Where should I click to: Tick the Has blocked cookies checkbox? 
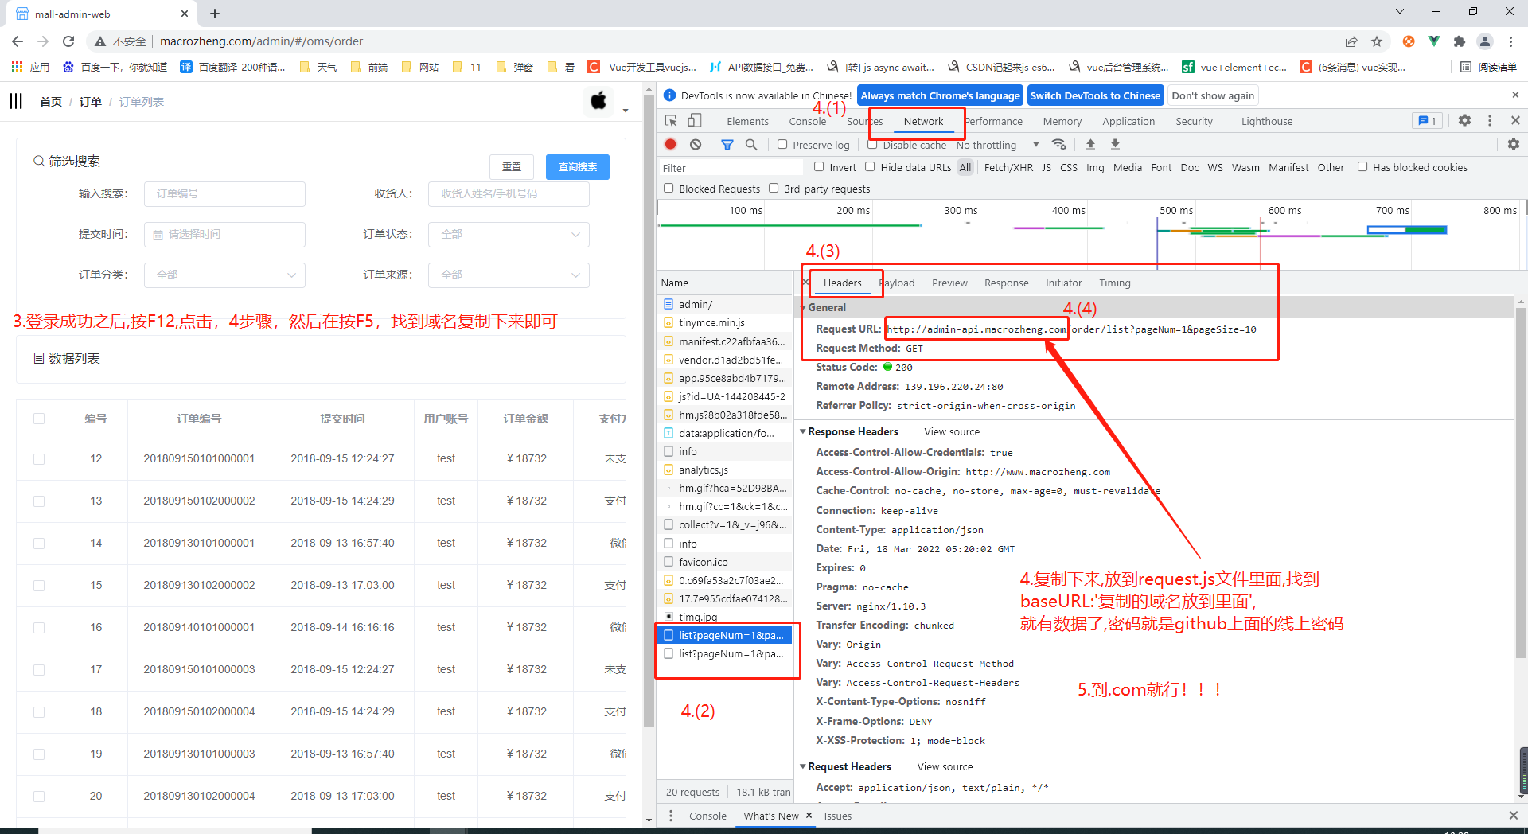1362,166
